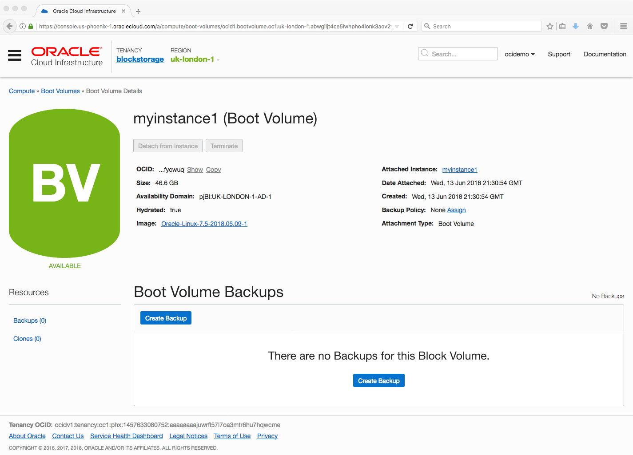The image size is (633, 455).
Task: Click the Pocket save icon
Action: (604, 26)
